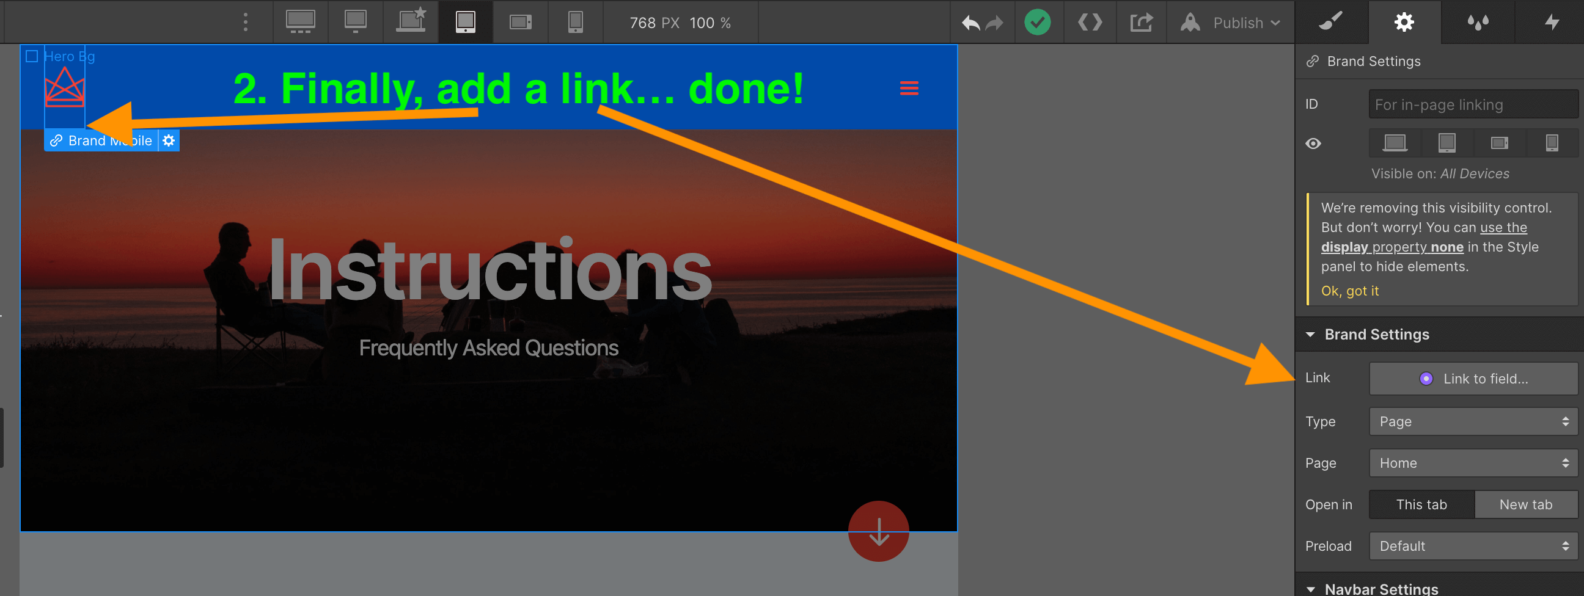Click the Brand Settings panel header link icon

1313,61
